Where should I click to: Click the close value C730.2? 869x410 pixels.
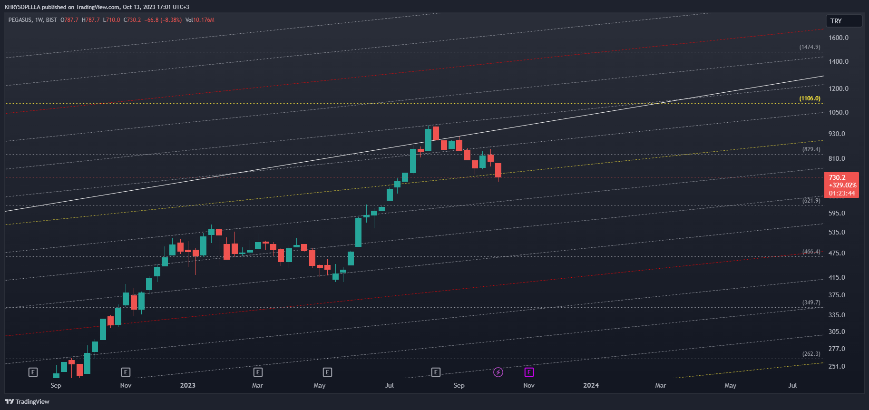[x=132, y=20]
